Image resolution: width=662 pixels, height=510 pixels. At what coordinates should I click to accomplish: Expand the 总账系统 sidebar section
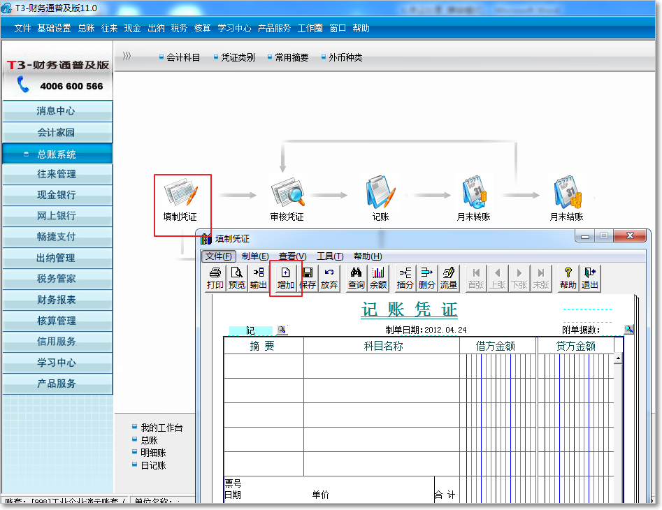click(57, 154)
